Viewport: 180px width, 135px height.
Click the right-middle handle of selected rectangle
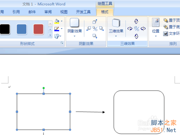pos(70,112)
